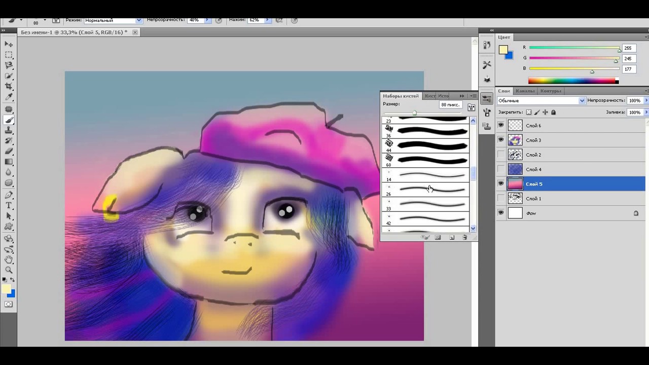Open Clone Source panel from dock
This screenshot has height=365, width=649.
487,127
